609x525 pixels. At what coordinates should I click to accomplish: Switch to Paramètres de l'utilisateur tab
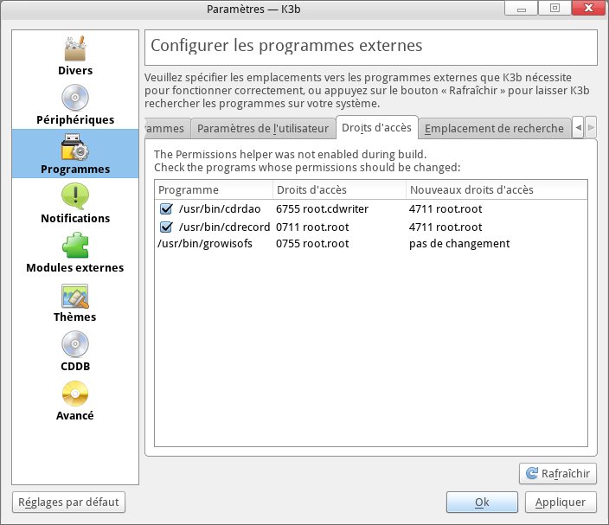263,128
